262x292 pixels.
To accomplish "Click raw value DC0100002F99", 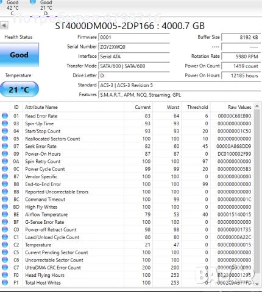I will tap(235, 154).
